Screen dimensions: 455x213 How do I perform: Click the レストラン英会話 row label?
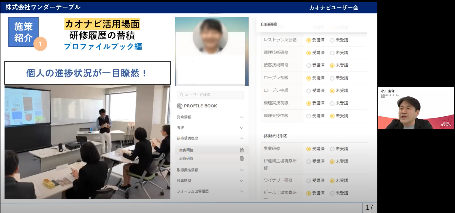[280, 40]
